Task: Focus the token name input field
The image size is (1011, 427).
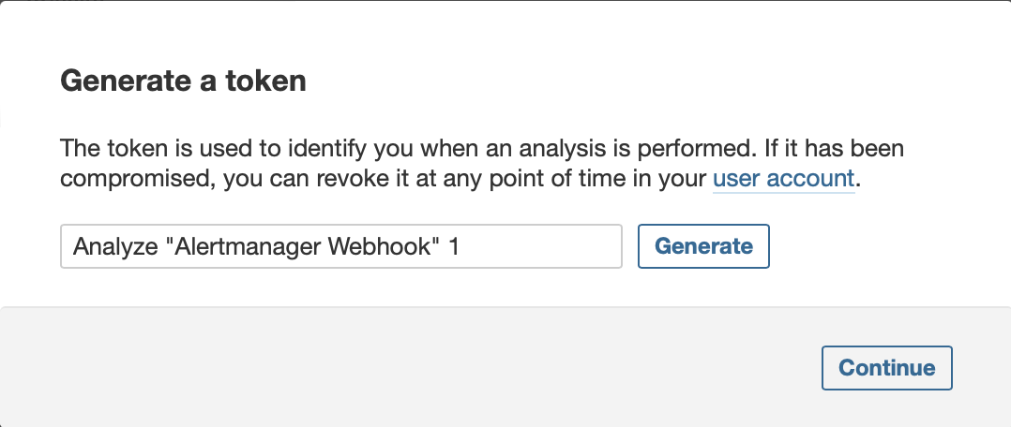Action: coord(341,246)
